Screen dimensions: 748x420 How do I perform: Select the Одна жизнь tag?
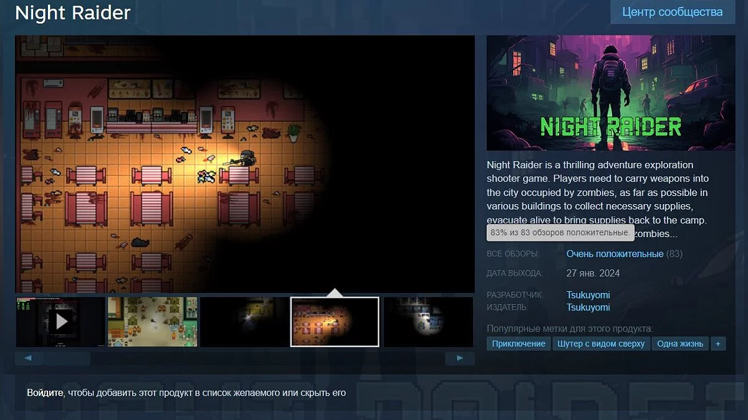(680, 343)
